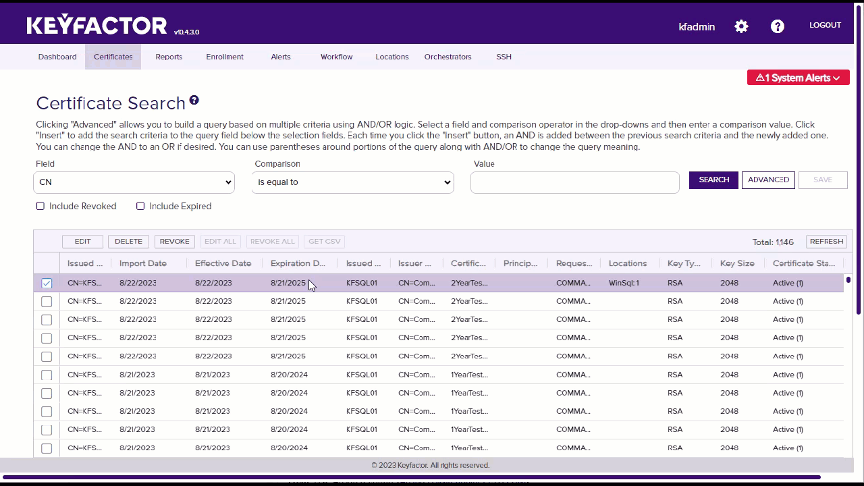
Task: Enable the Include Revoked checkbox
Action: [x=40, y=206]
